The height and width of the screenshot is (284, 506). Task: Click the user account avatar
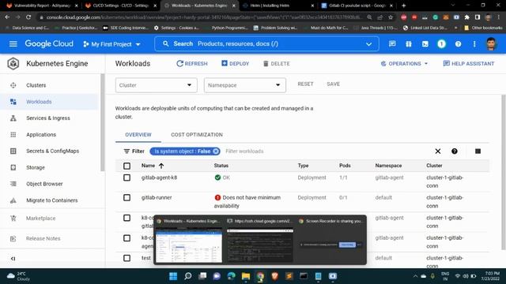tap(491, 44)
